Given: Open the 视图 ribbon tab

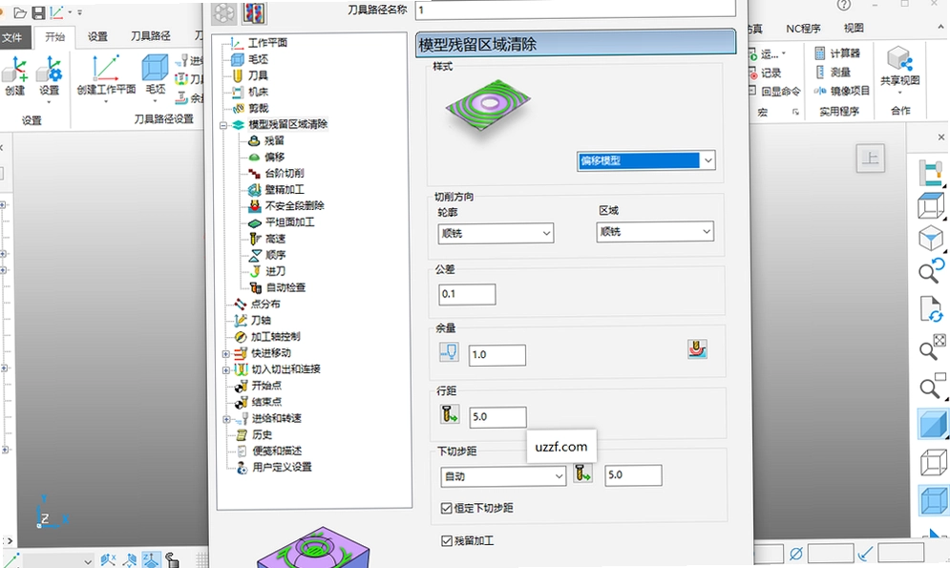Looking at the screenshot, I should point(853,28).
